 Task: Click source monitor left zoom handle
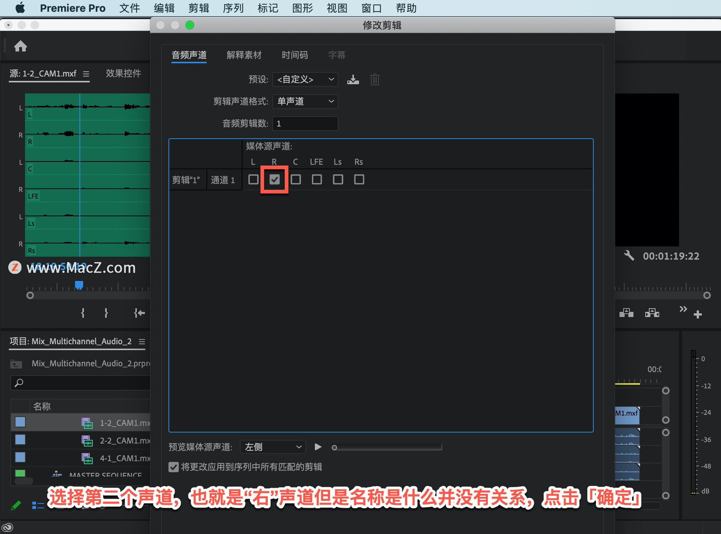(x=30, y=296)
